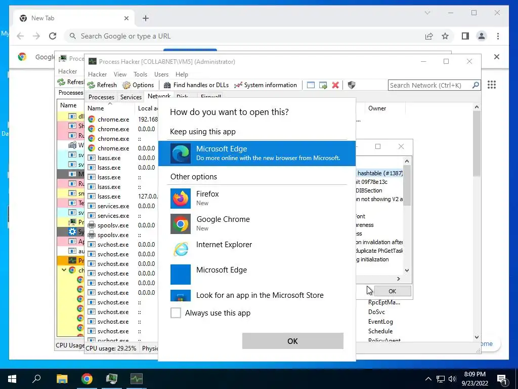This screenshot has height=389, width=518.
Task: Switch to the Services tab
Action: (131, 97)
